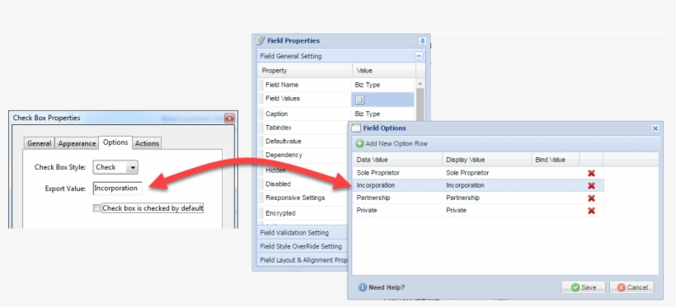Select the Disabled property row
Screen dimensions: 676x307
click(303, 184)
